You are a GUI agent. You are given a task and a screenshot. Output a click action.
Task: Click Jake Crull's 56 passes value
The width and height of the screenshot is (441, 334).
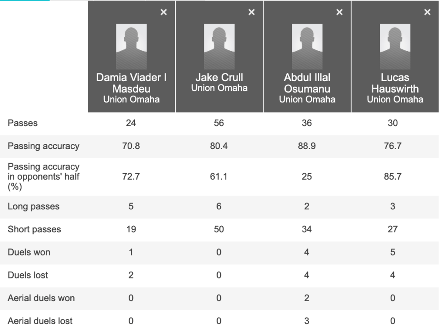pos(219,123)
